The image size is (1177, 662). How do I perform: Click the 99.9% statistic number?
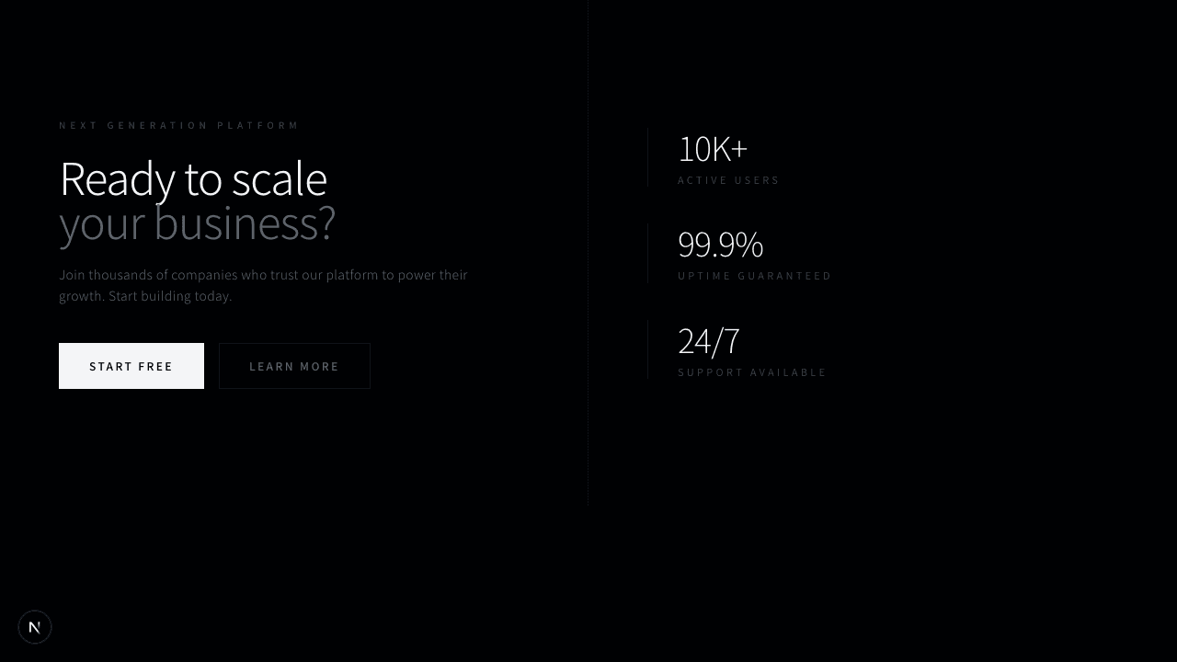tap(720, 245)
